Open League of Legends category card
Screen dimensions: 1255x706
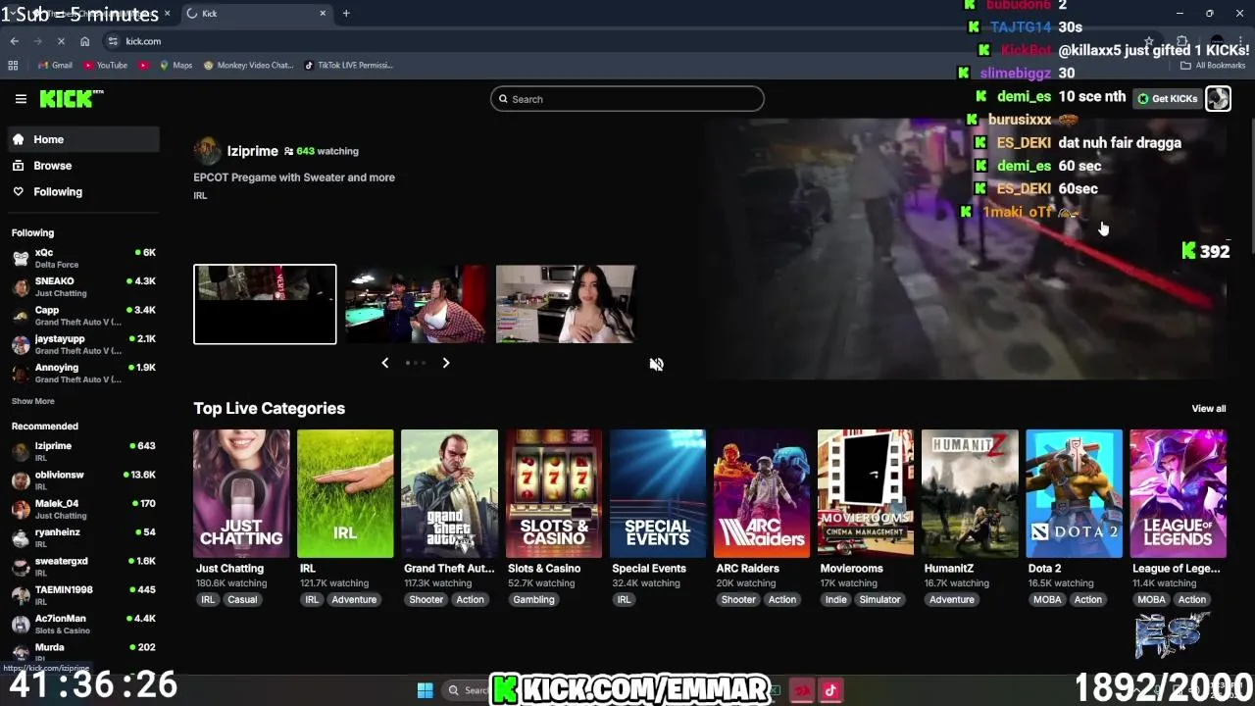pyautogui.click(x=1178, y=494)
